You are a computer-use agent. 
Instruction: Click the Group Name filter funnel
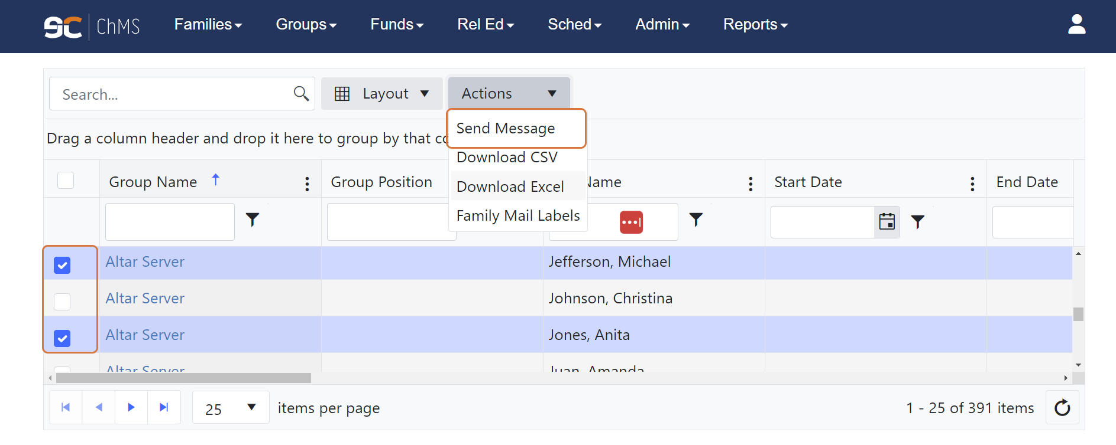pos(253,220)
